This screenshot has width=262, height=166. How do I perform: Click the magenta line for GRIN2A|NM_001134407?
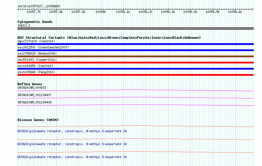(x=135, y=98)
